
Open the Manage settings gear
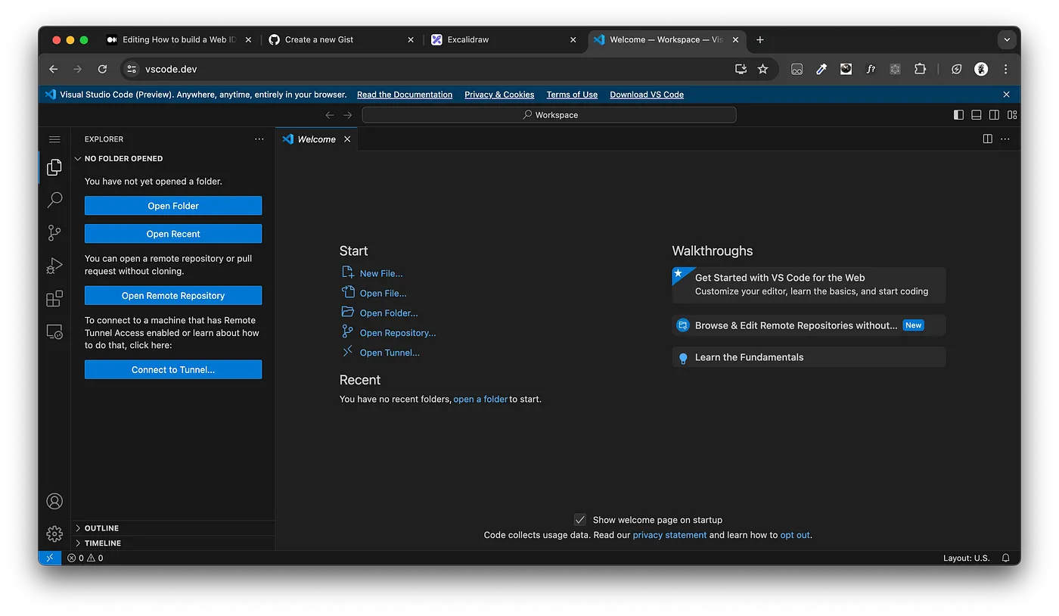tap(54, 534)
